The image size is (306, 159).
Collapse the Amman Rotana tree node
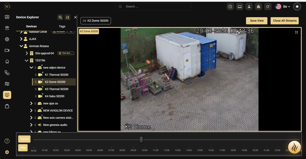coord(21,46)
